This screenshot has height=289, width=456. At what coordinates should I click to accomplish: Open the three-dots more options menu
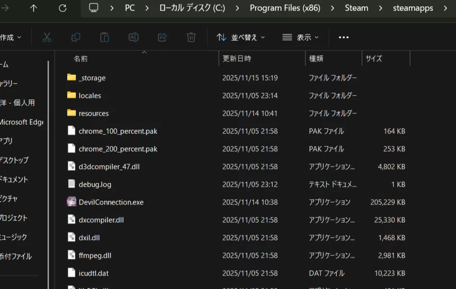tap(344, 37)
